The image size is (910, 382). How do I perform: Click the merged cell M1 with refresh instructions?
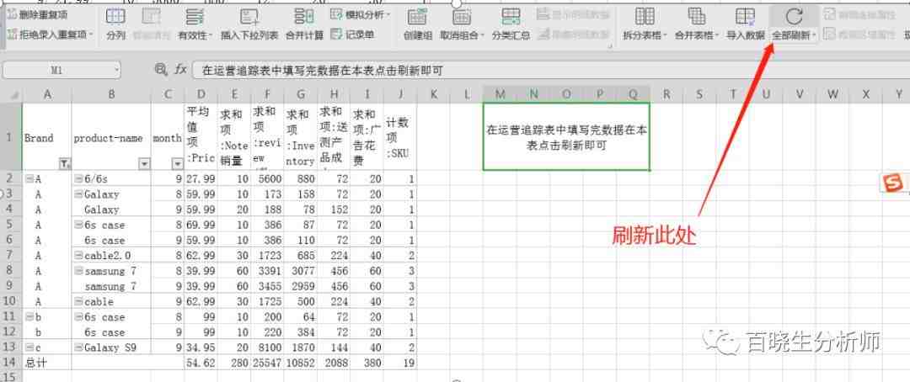566,137
